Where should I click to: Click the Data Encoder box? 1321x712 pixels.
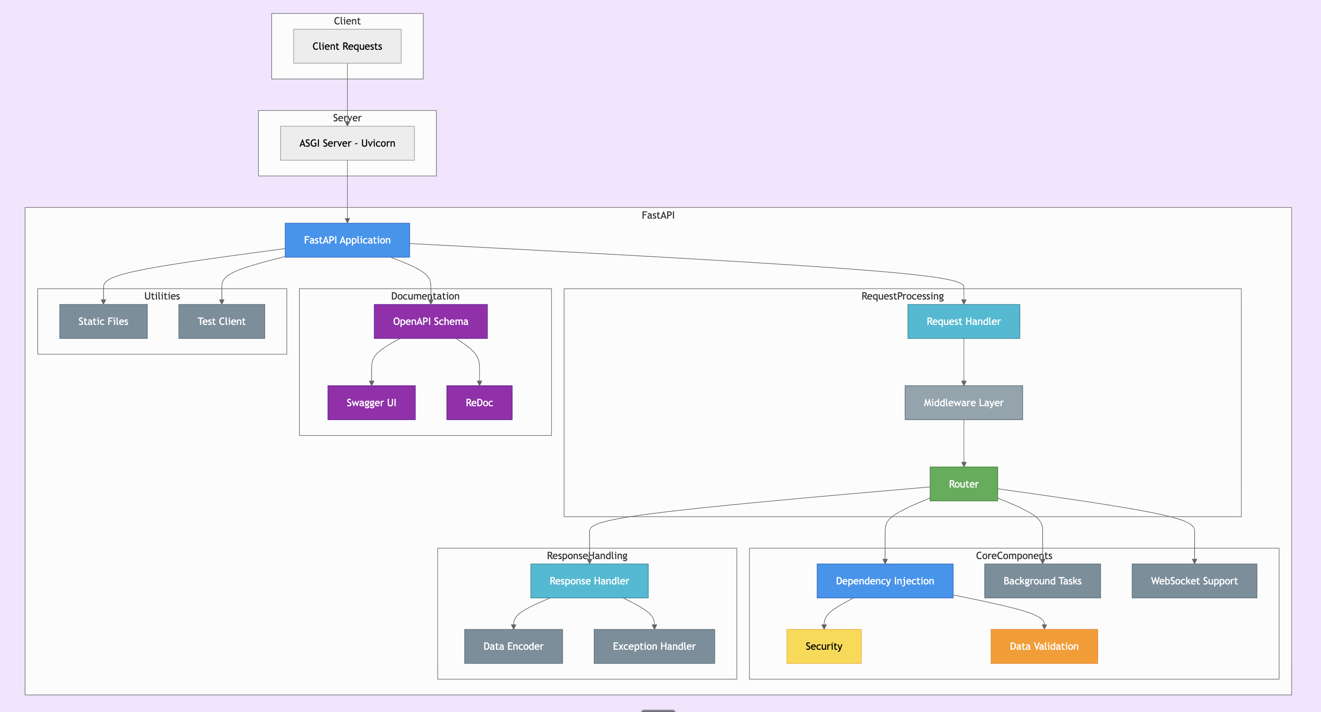coord(513,646)
